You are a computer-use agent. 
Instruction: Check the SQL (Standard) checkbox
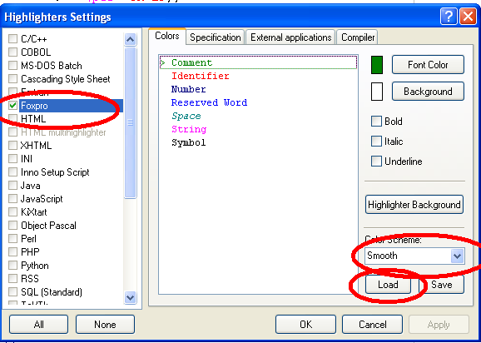click(12, 291)
